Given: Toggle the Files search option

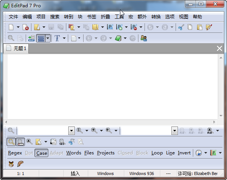Looking at the screenshot, I should coord(89,153).
